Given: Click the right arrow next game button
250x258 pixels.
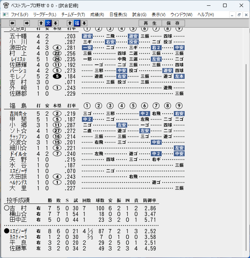Looking at the screenshot, I should [x=27, y=23].
